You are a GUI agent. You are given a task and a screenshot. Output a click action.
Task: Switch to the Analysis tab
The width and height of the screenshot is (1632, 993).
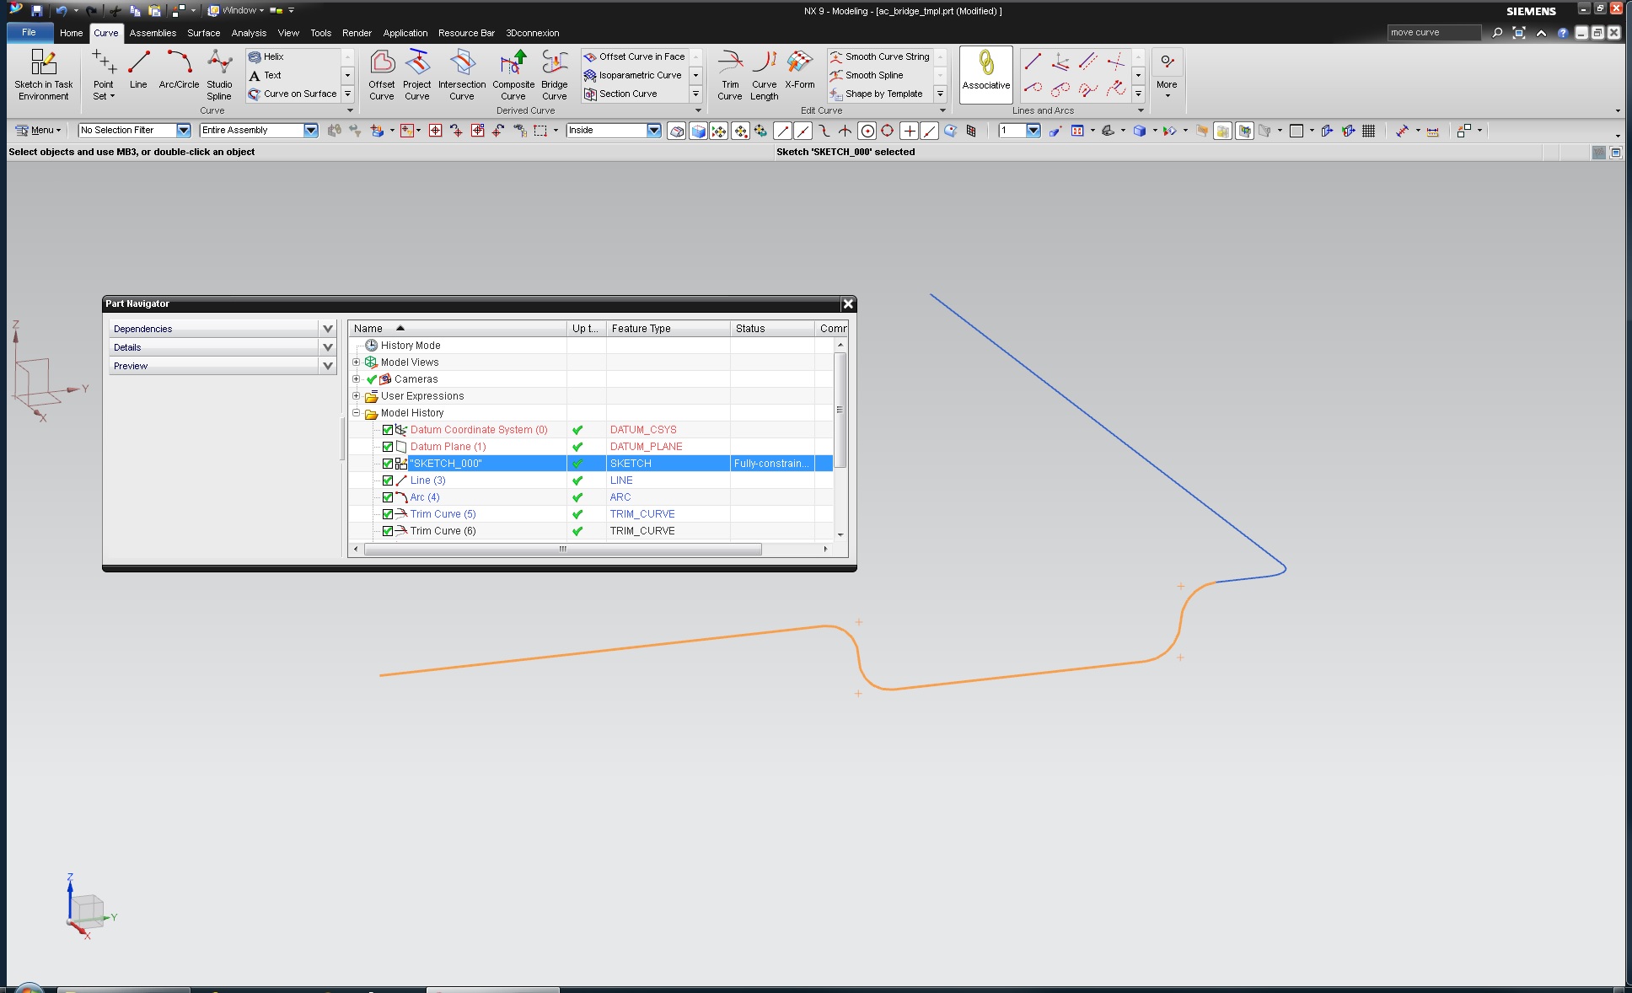(249, 33)
